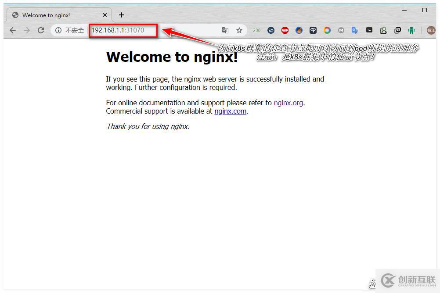
Task: Bookmark this page with the star
Action: 239,30
